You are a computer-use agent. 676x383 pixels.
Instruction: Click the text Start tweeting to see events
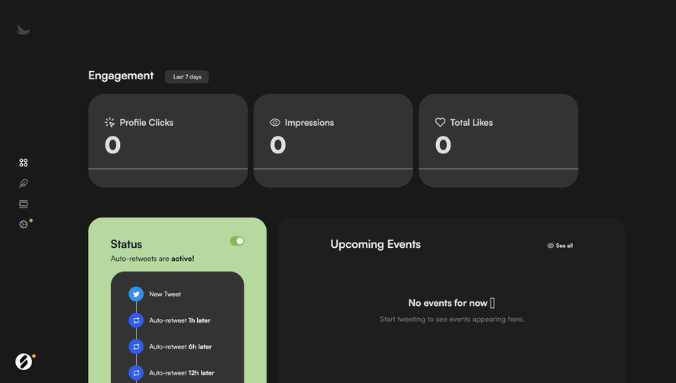pos(452,319)
